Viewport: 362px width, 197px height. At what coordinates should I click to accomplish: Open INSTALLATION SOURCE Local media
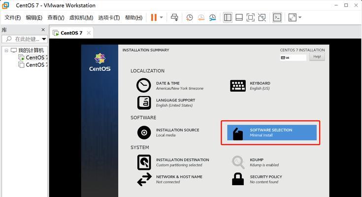pos(177,132)
